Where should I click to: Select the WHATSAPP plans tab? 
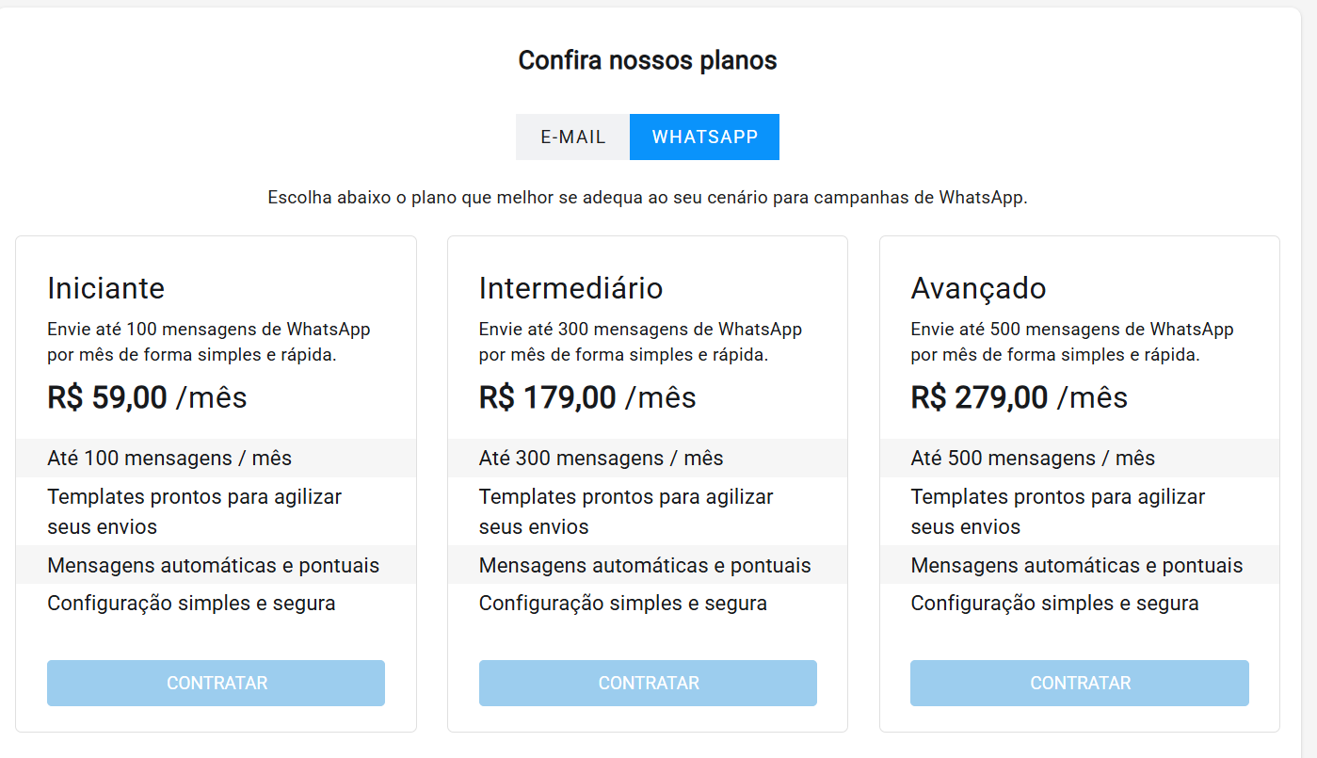point(704,137)
